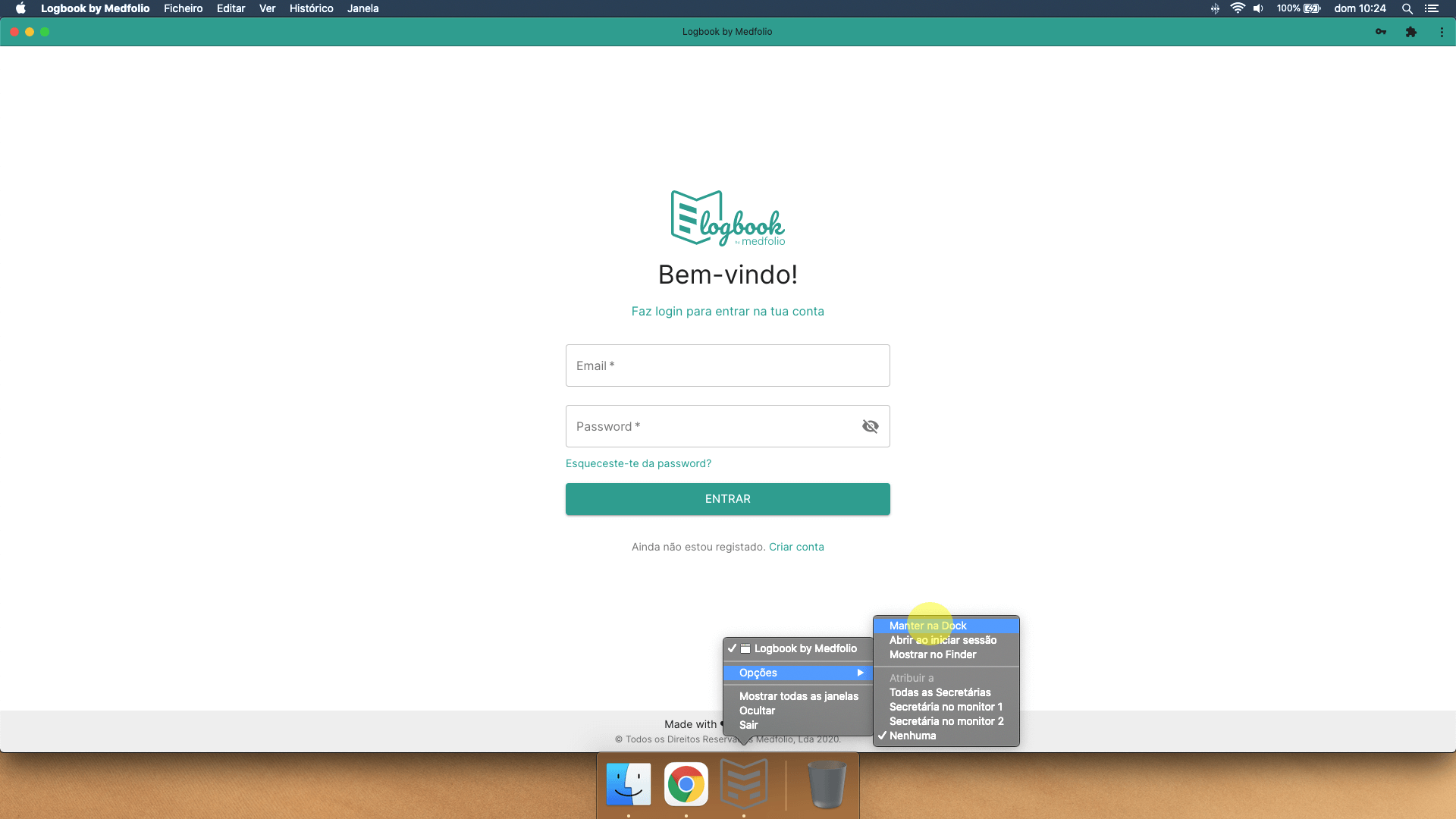Click the Wi-Fi status icon

(x=1238, y=8)
